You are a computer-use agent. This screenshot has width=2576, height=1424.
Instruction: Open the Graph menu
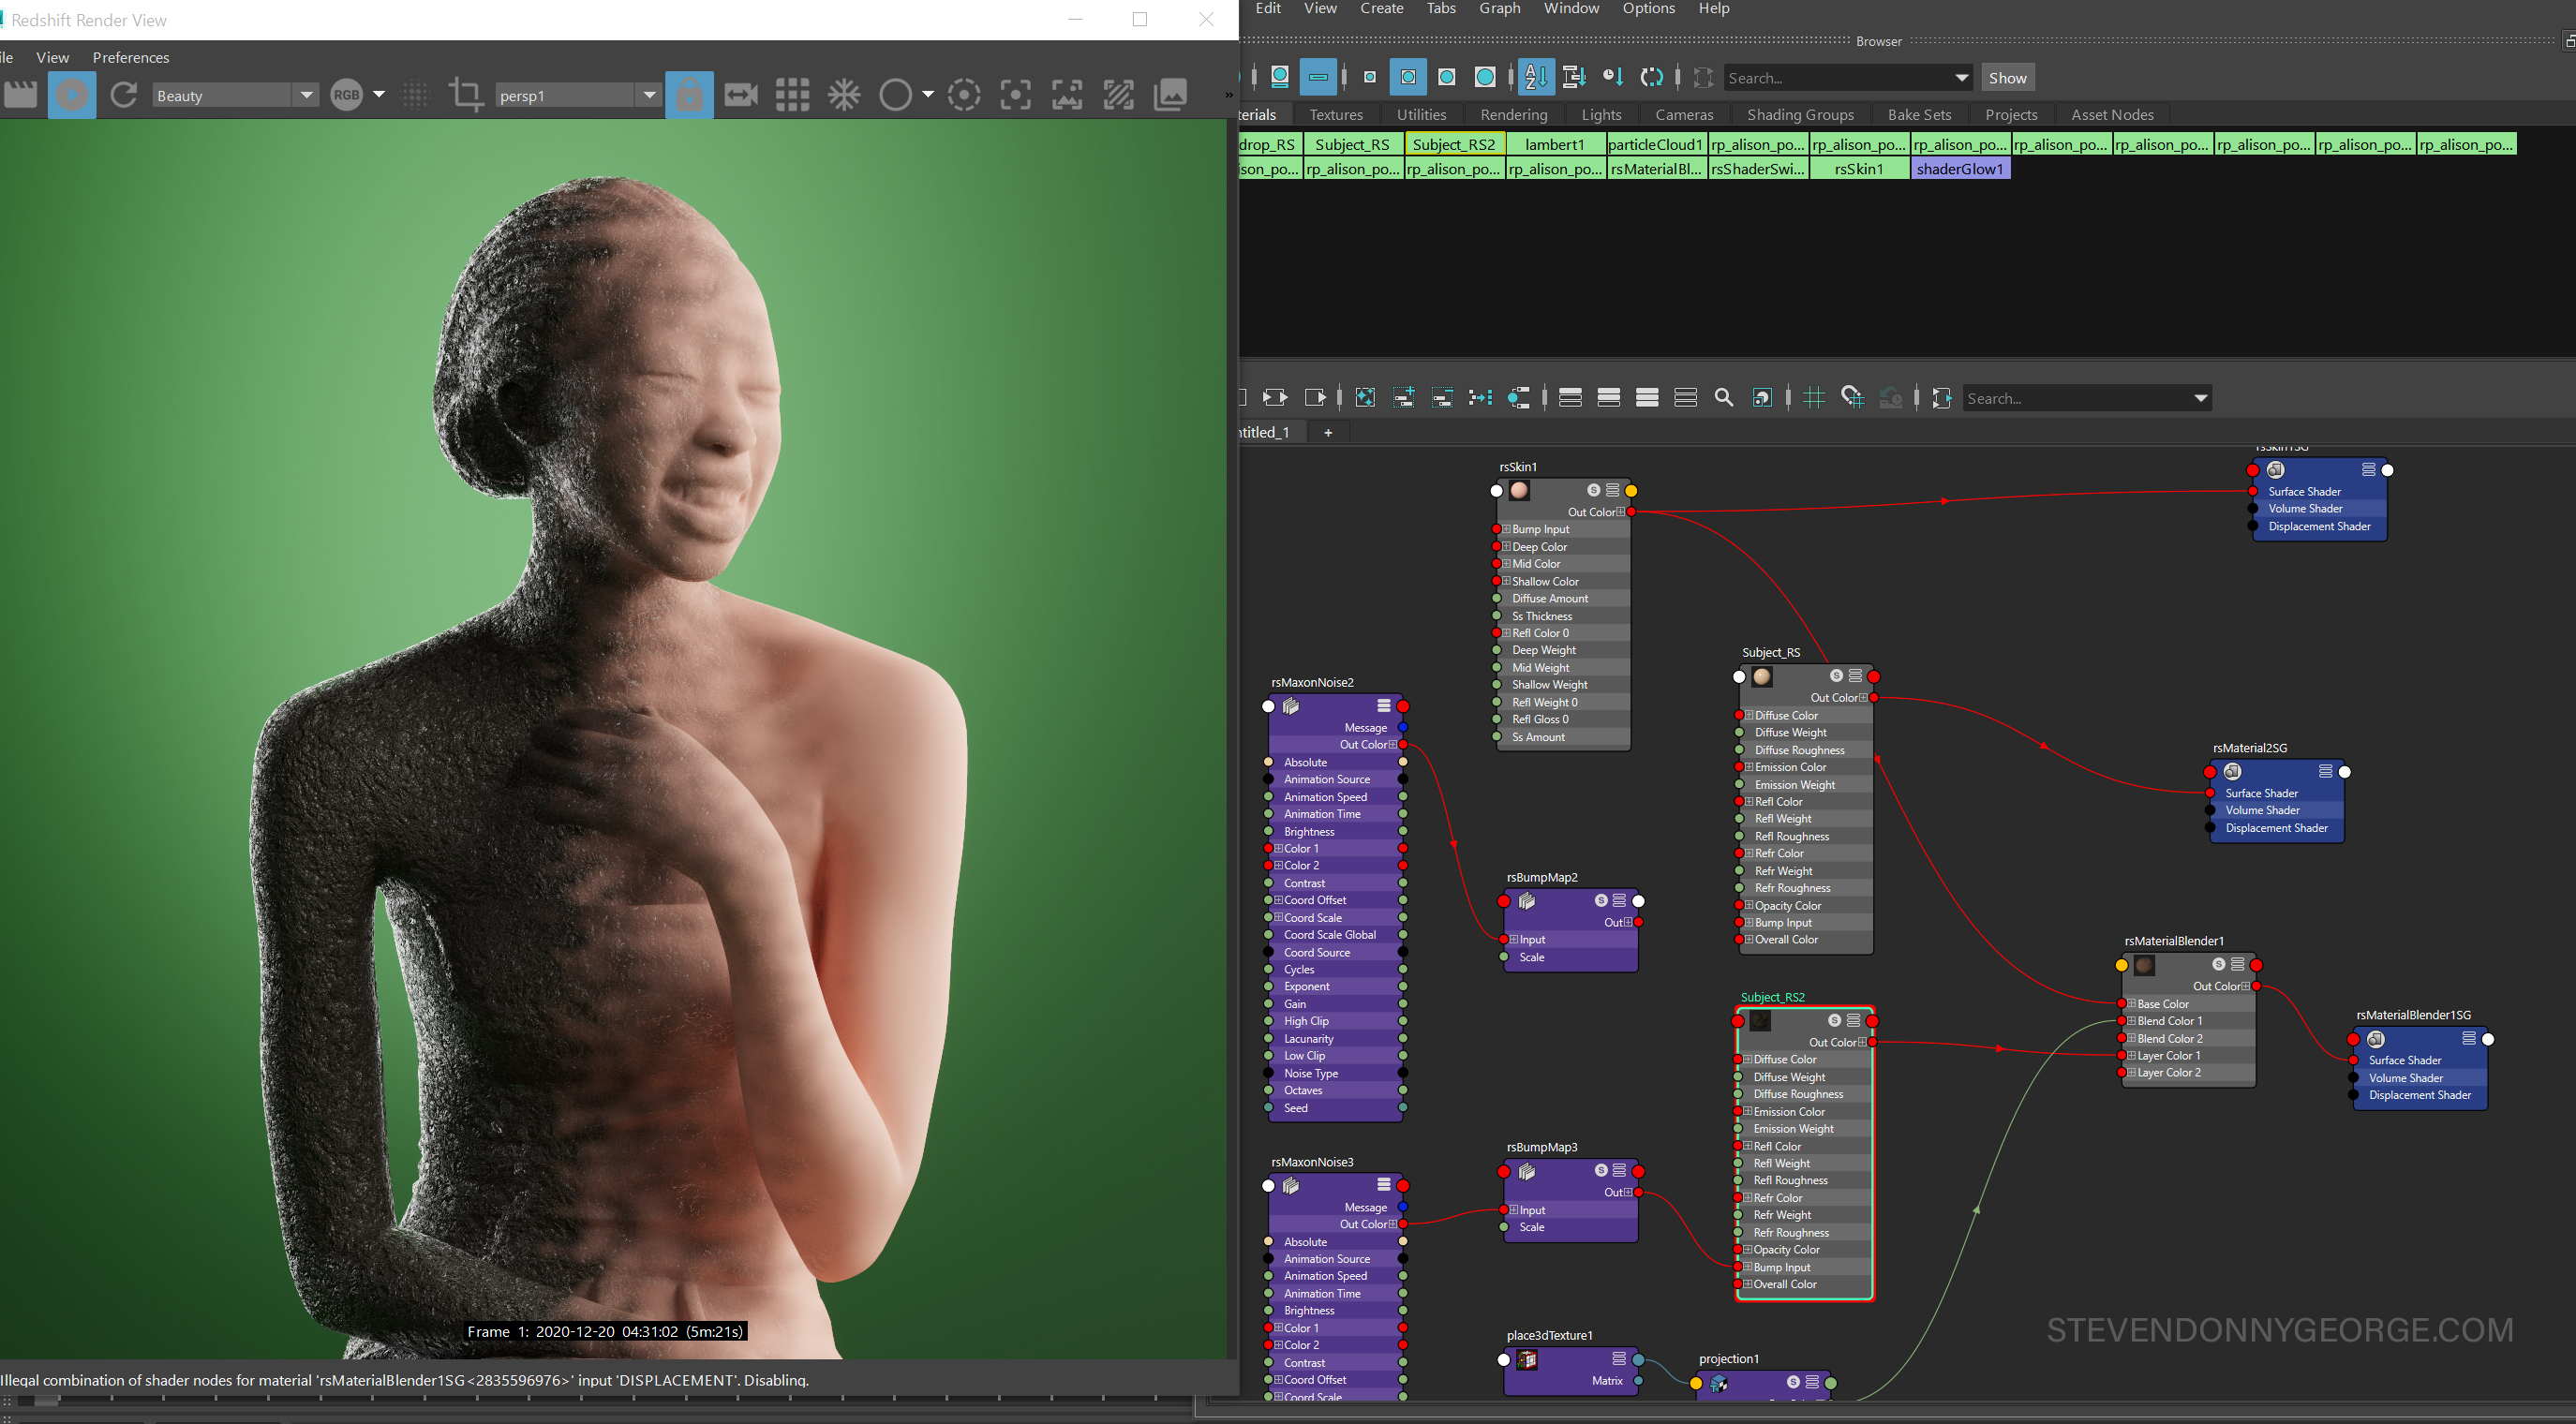click(1499, 9)
